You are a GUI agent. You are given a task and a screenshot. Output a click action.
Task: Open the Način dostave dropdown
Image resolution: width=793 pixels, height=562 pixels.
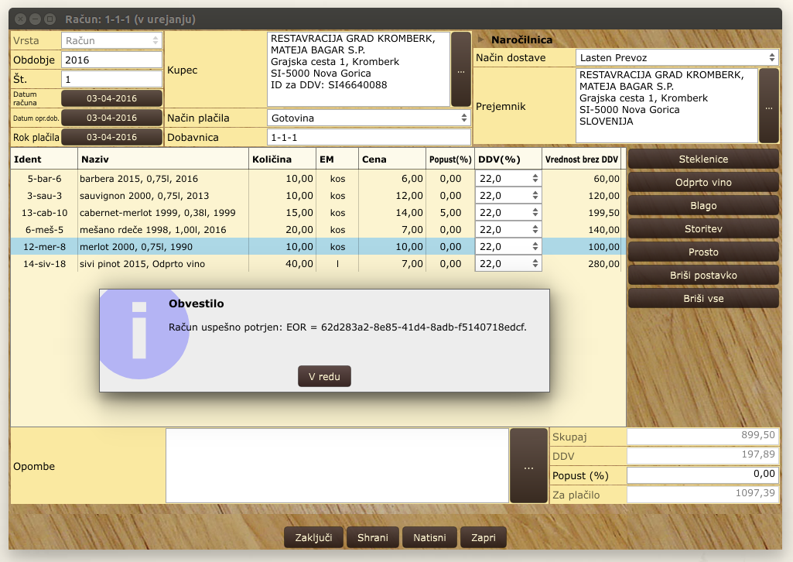coord(677,58)
